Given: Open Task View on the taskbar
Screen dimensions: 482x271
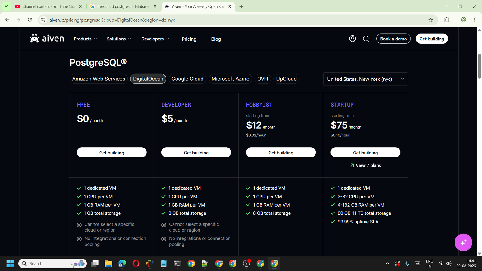Looking at the screenshot, I should click(95, 263).
